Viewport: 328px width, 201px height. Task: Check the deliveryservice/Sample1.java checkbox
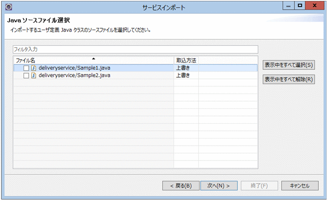(26, 68)
